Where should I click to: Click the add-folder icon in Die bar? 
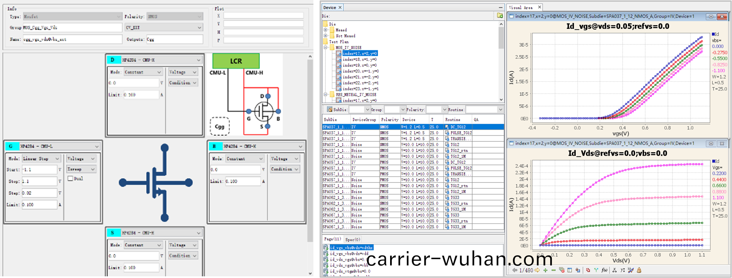(x=499, y=16)
